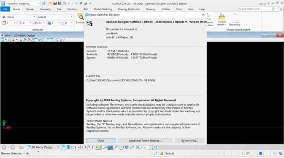Toggle view 1 button in view group

(x=69, y=147)
